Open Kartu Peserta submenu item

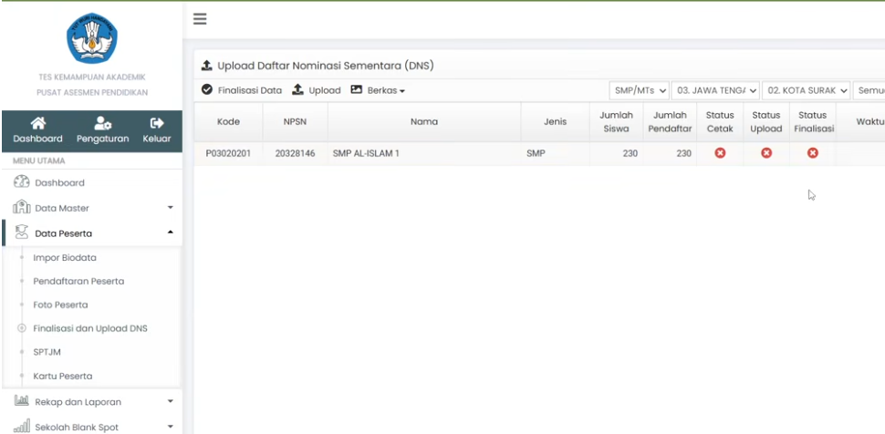coord(63,376)
